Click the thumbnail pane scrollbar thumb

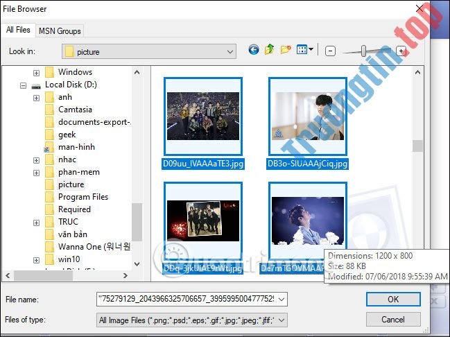[x=417, y=146]
